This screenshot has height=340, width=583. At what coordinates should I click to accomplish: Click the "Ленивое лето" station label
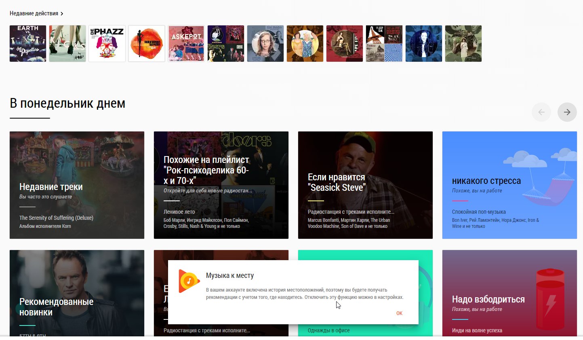pyautogui.click(x=179, y=212)
